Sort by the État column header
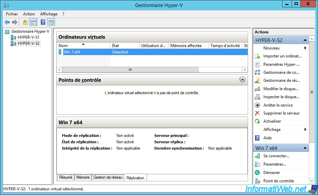This screenshot has width=318, height=195. [x=125, y=46]
